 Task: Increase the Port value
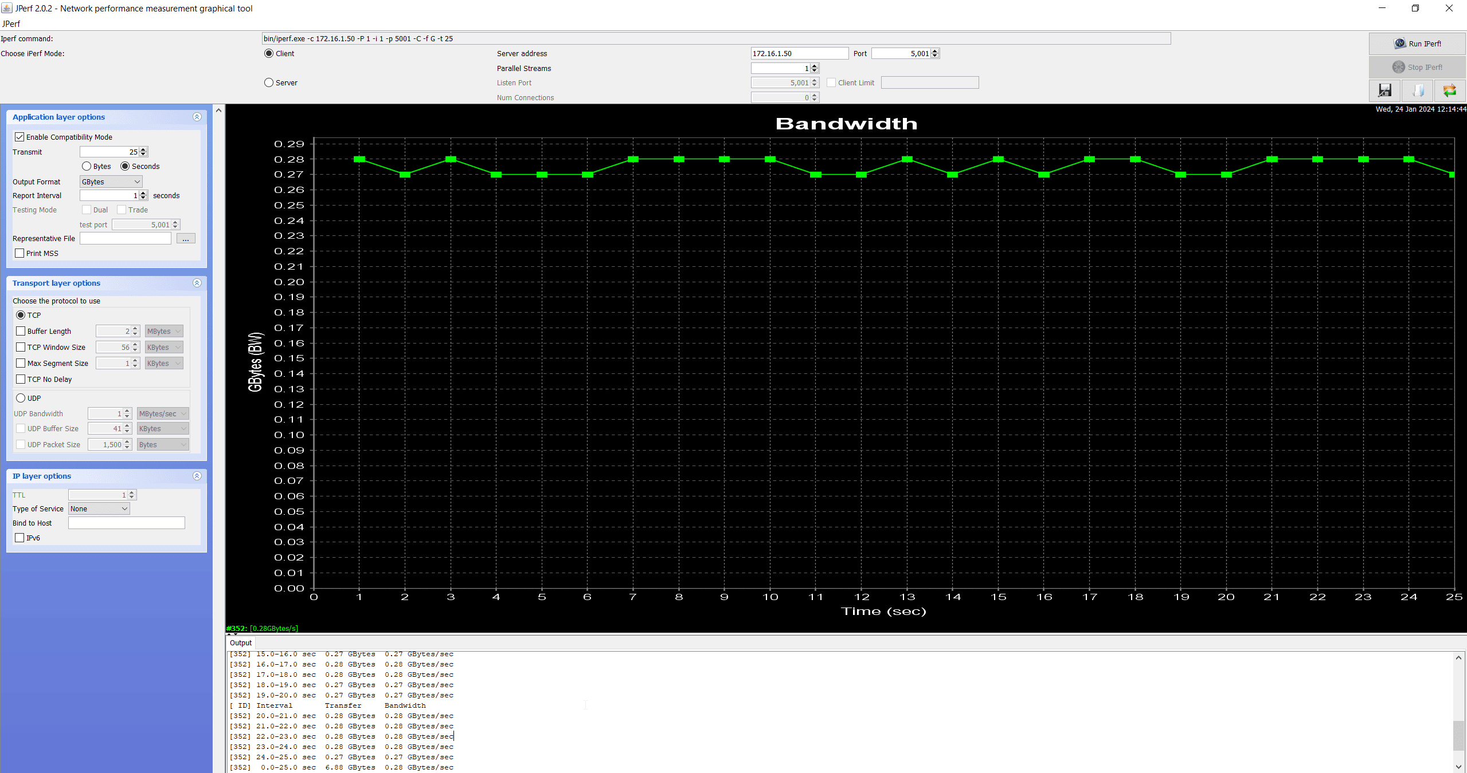[935, 51]
